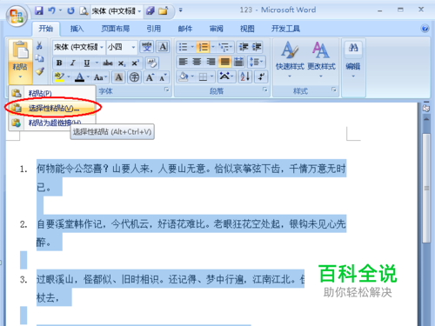
Task: Toggle bold formatting
Action: click(x=59, y=63)
